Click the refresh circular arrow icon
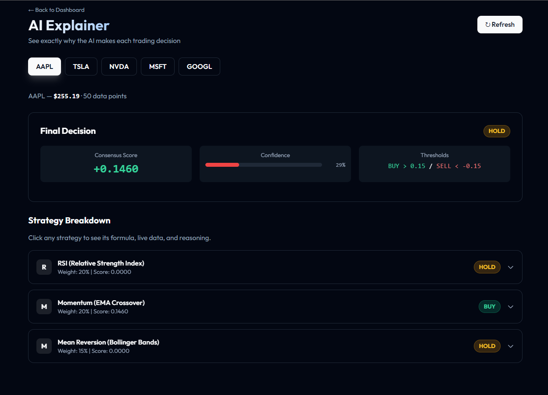This screenshot has height=395, width=548. pyautogui.click(x=487, y=24)
